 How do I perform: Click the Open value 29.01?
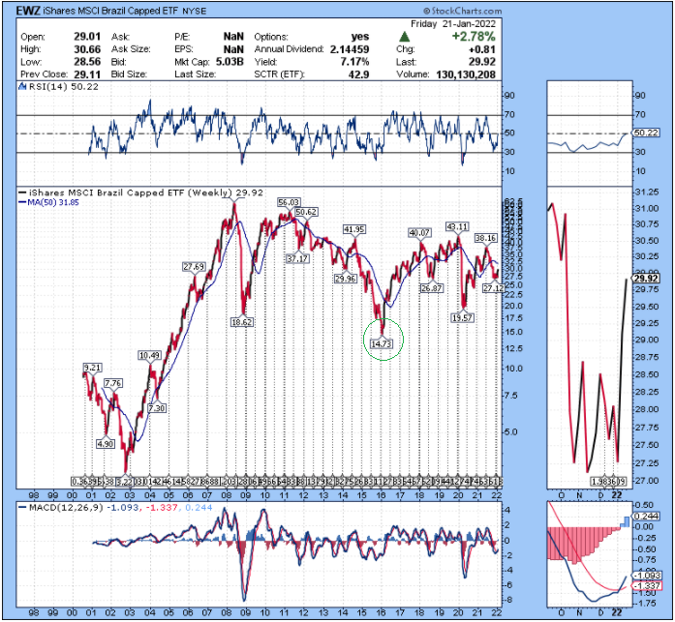[x=87, y=37]
